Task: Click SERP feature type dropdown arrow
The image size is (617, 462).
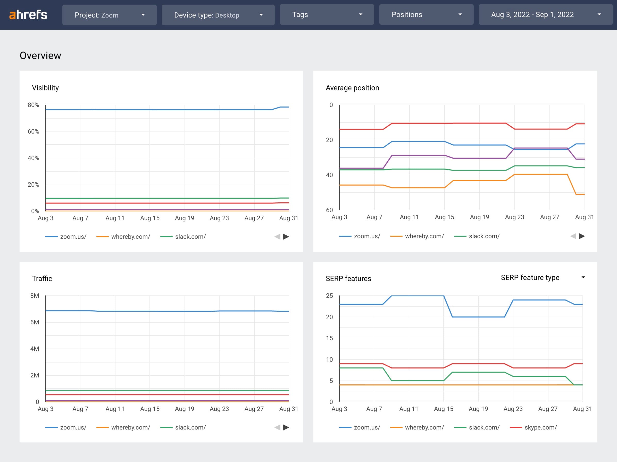Action: tap(583, 277)
